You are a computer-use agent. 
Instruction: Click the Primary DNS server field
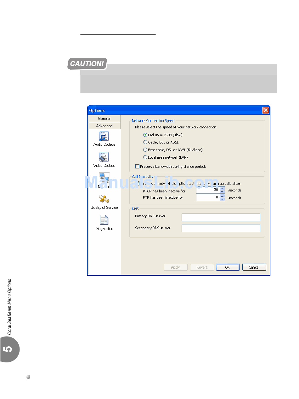[221, 217]
